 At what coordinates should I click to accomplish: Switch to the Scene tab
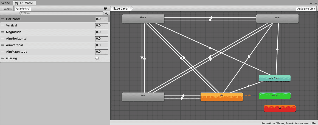(6, 3)
